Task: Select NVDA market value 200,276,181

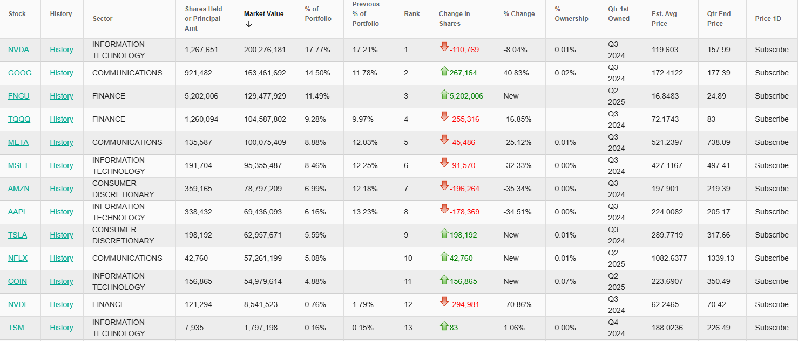Action: 265,50
